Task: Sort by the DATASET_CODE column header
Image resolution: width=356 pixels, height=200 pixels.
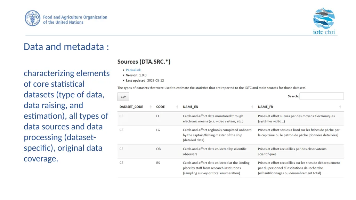Action: point(131,107)
